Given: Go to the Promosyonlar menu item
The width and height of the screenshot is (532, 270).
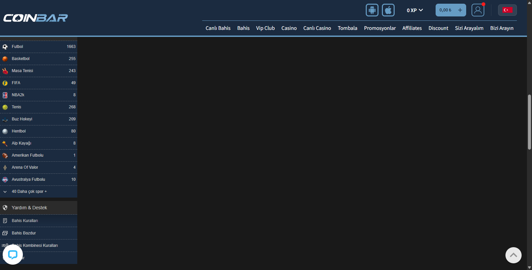Looking at the screenshot, I should click(x=380, y=28).
